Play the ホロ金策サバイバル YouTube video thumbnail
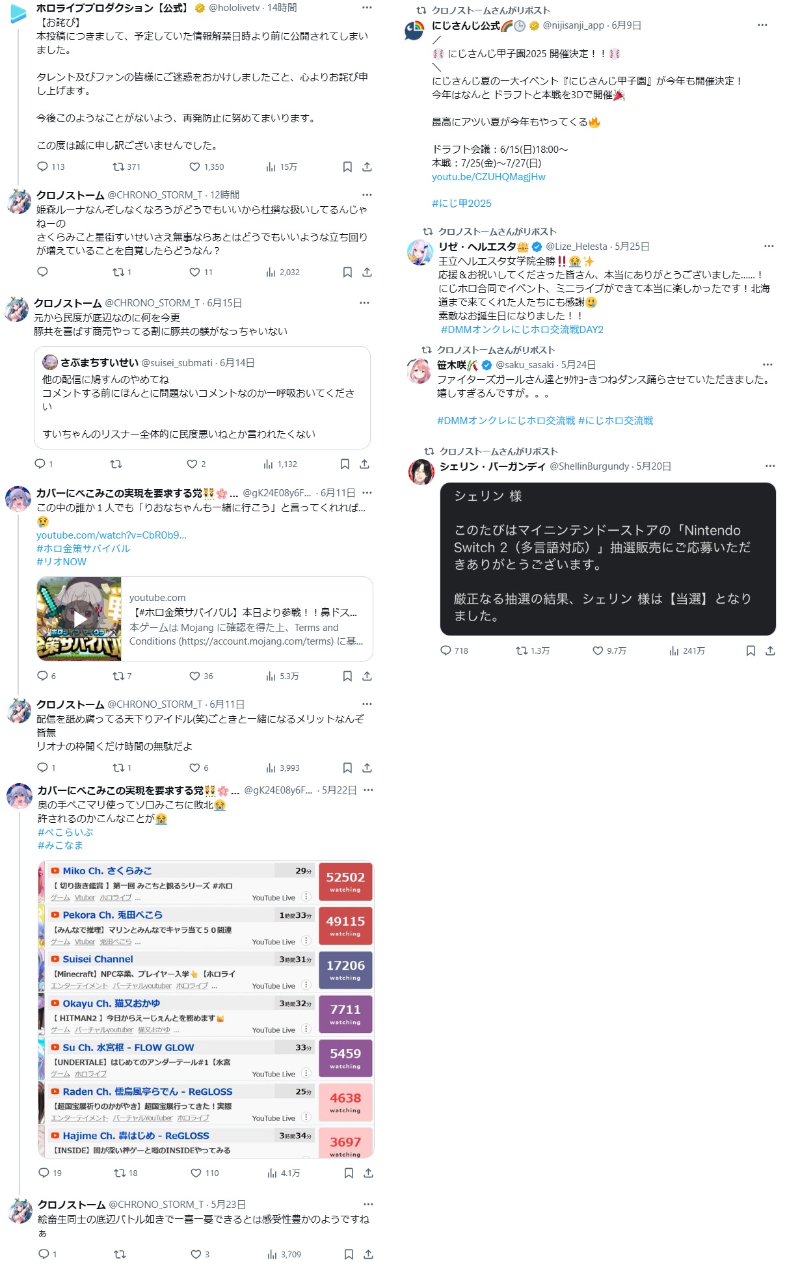 tap(79, 619)
